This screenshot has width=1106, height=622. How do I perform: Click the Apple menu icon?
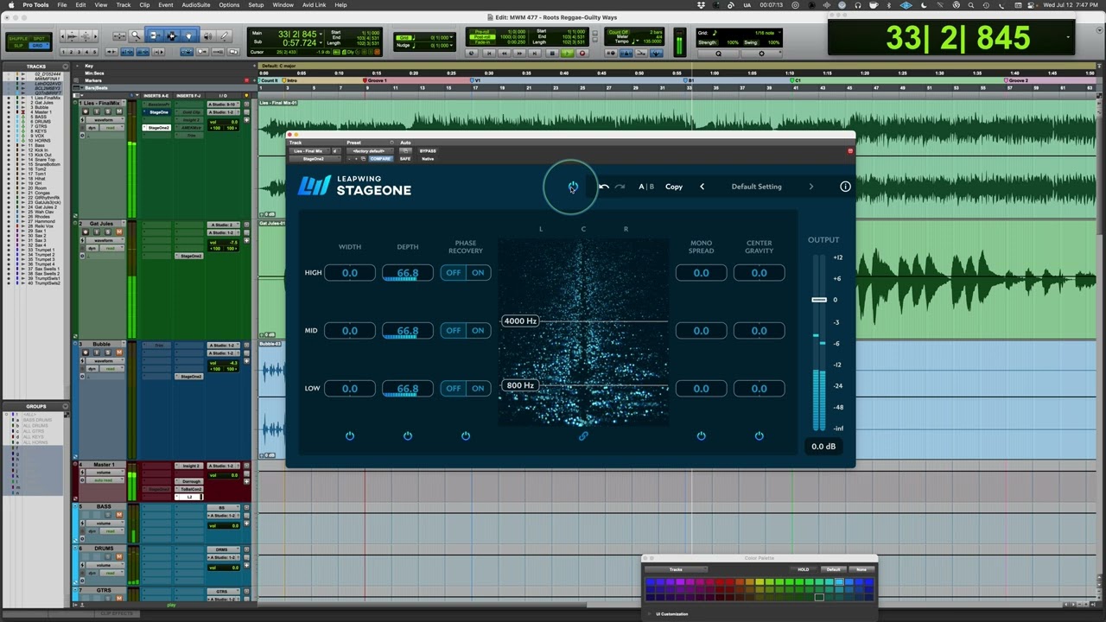click(11, 5)
